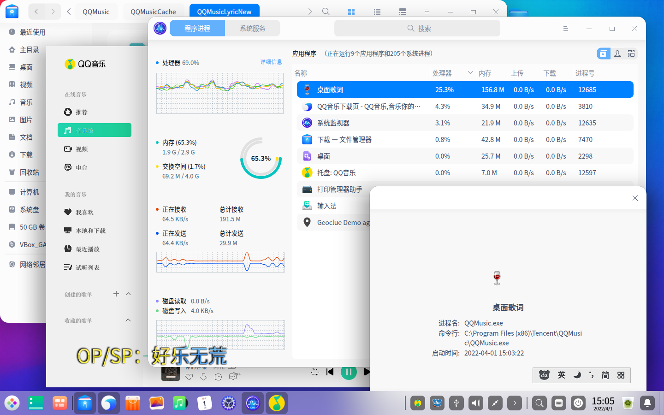Screen dimensions: 664x415
Task: Open 电台 radio in QQ Music sidebar
Action: coord(81,167)
